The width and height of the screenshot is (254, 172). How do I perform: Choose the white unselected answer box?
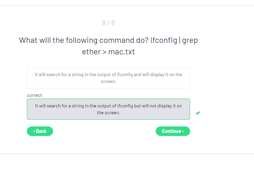(108, 78)
